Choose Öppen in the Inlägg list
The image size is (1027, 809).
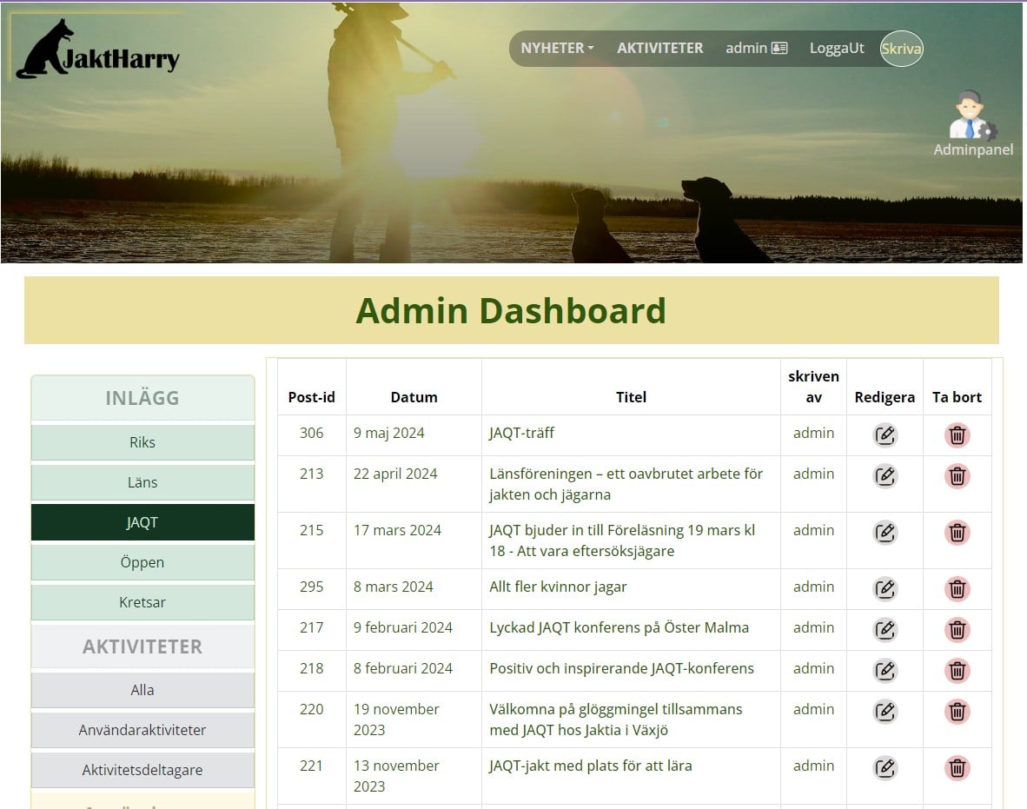pyautogui.click(x=142, y=562)
